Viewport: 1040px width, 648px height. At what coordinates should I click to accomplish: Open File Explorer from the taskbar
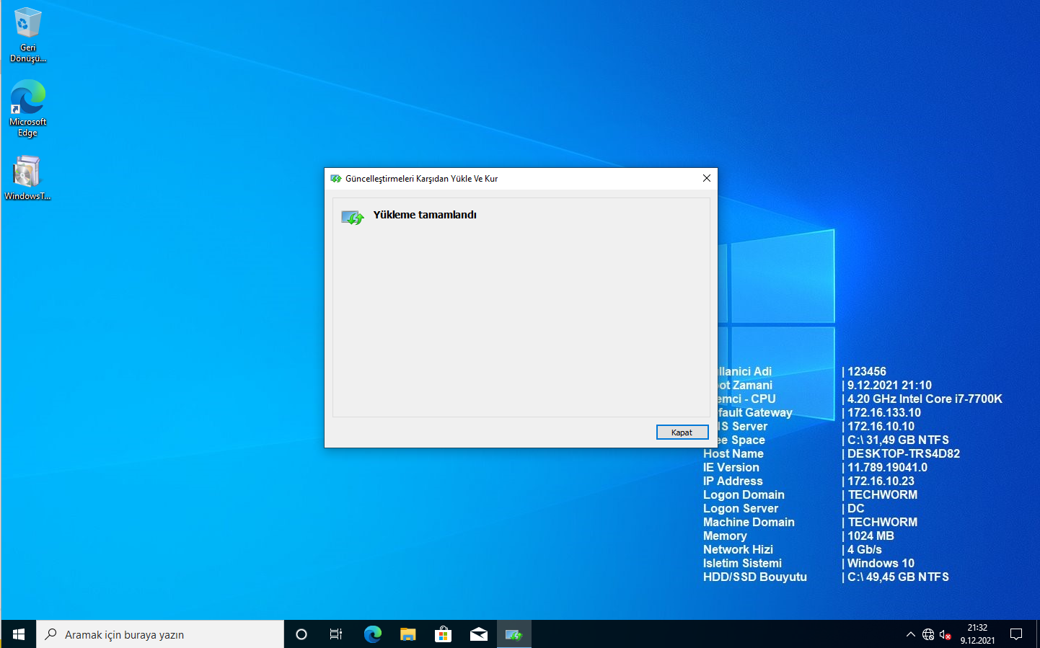click(x=407, y=634)
